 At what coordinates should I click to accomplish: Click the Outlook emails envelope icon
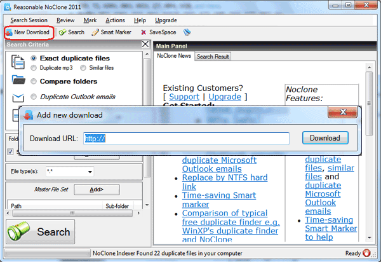[x=18, y=97]
